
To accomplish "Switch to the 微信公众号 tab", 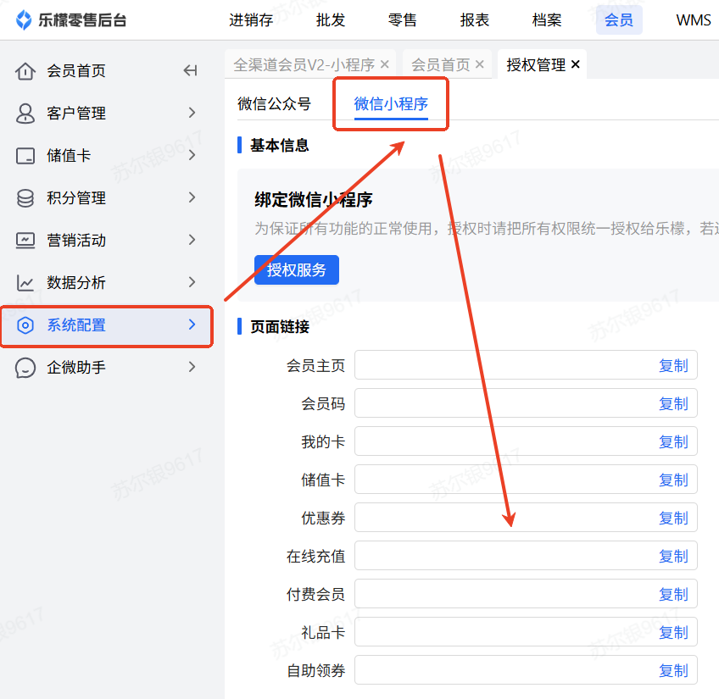I will pos(274,104).
